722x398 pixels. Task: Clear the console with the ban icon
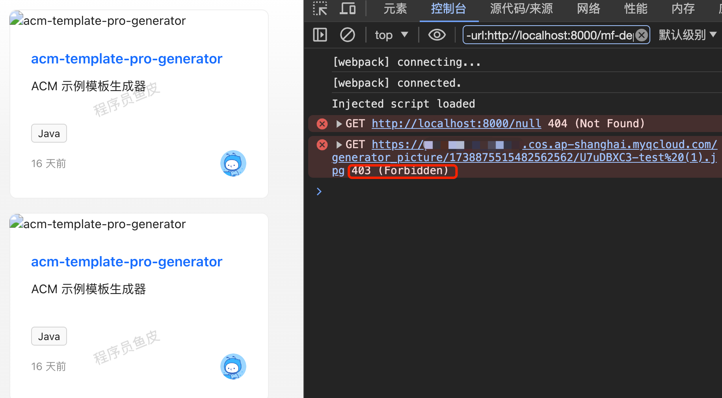click(347, 35)
